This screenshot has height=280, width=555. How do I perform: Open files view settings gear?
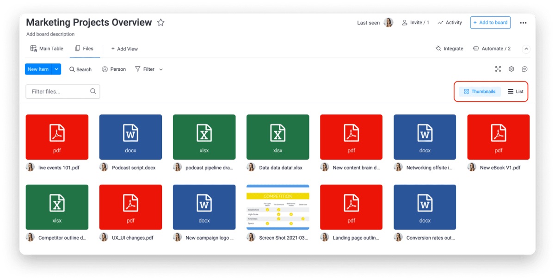[512, 69]
